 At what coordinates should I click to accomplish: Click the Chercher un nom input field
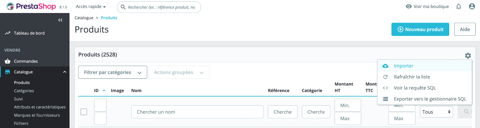(197, 112)
